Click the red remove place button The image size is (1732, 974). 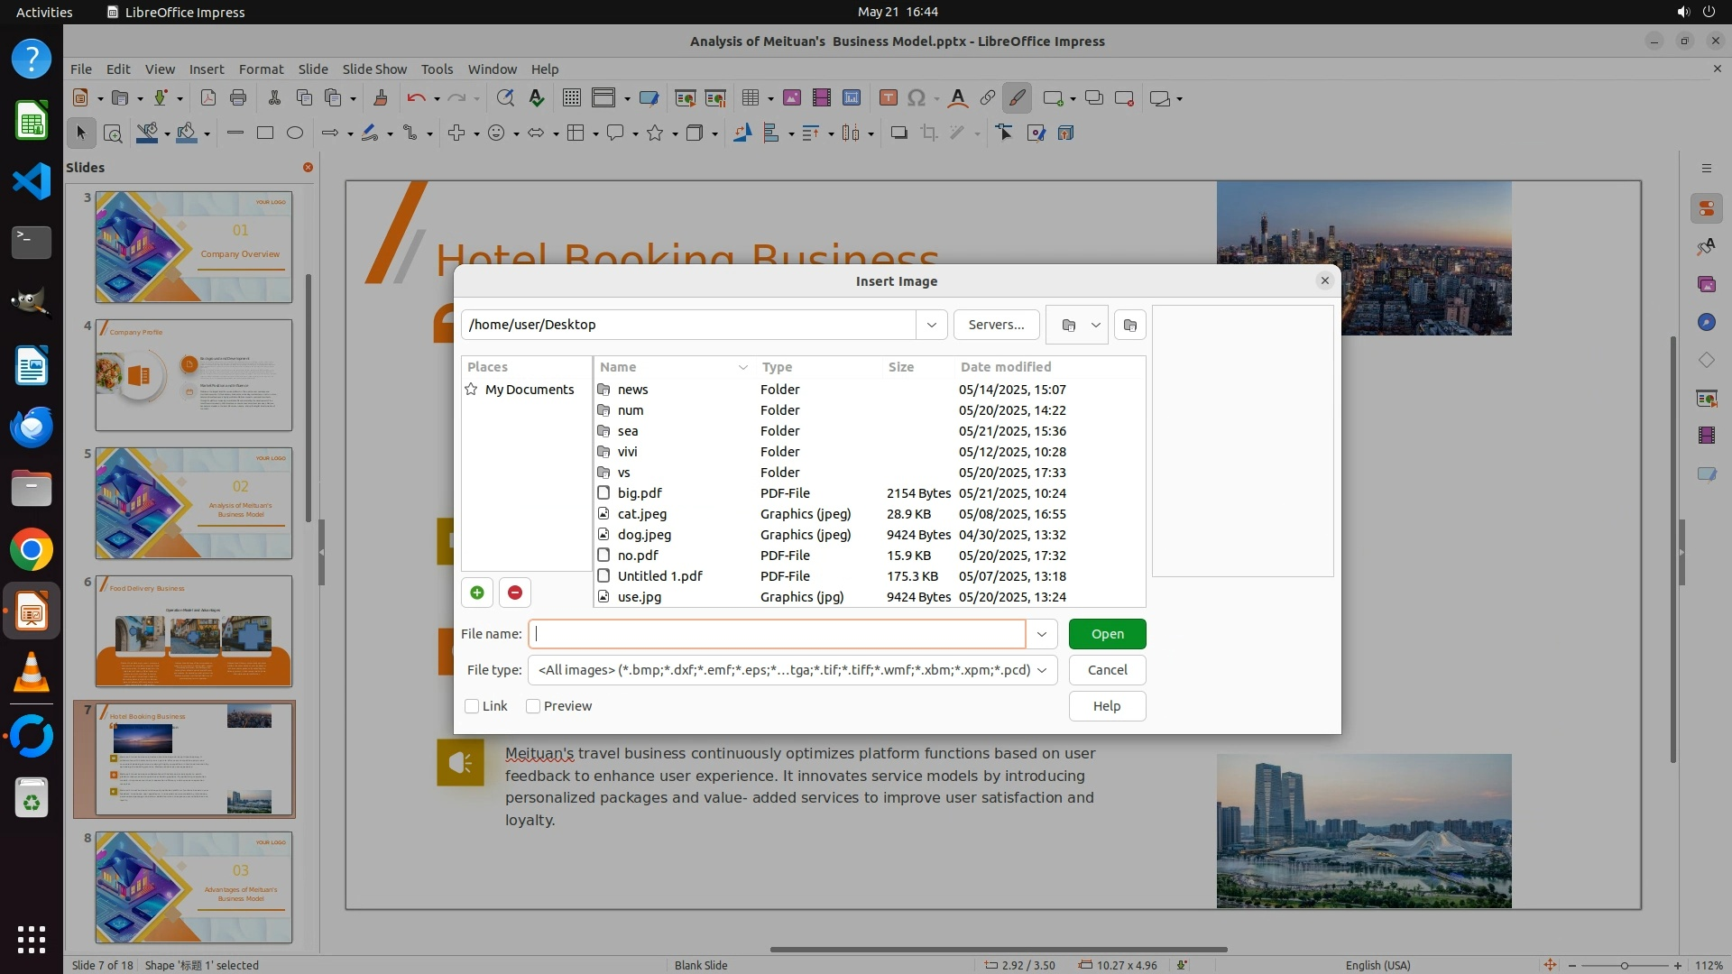pyautogui.click(x=515, y=593)
